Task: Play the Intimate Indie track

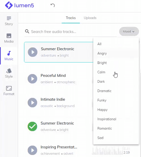Action: (33, 102)
